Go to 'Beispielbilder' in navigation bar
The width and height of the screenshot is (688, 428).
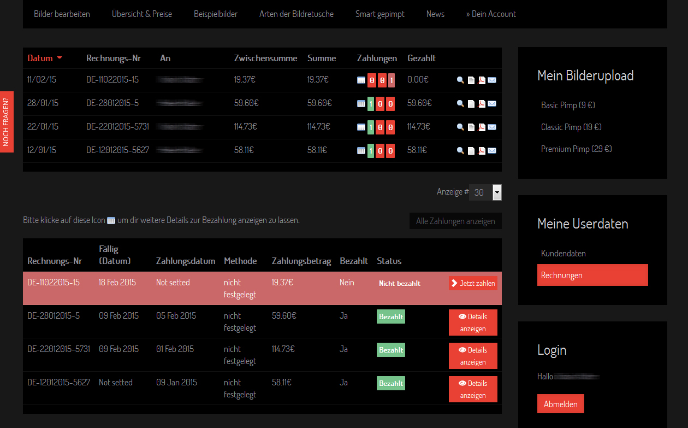point(216,14)
